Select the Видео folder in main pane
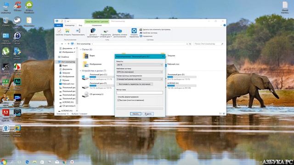Screen dimensions: 294x165 (x=89, y=56)
